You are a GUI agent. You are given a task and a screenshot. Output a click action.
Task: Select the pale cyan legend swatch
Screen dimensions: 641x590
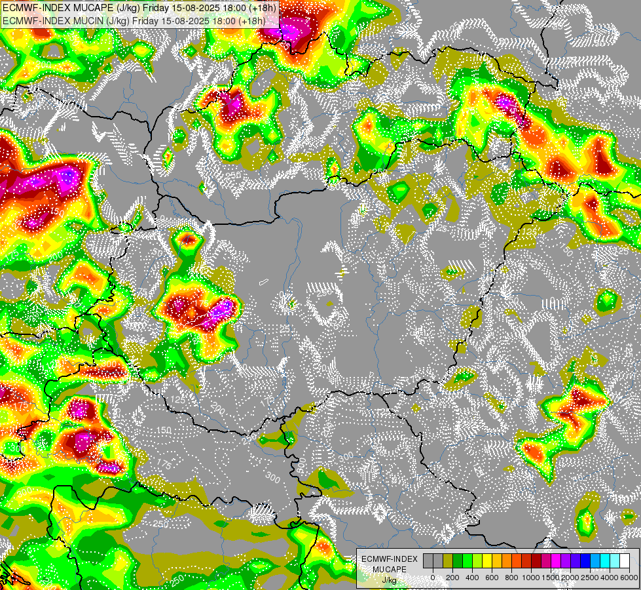615,560
